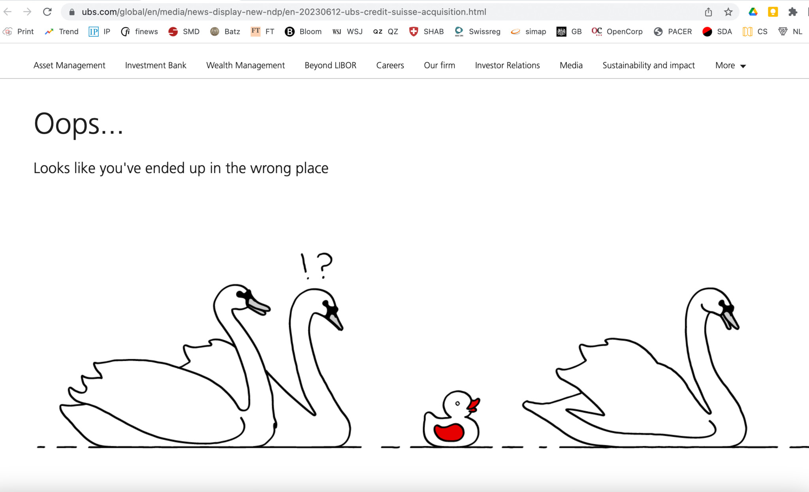Go to Investor Relations section
The height and width of the screenshot is (492, 809).
point(507,66)
